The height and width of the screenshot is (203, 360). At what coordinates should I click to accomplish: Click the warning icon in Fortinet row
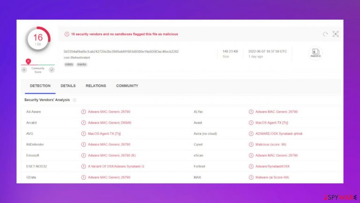tap(251, 166)
